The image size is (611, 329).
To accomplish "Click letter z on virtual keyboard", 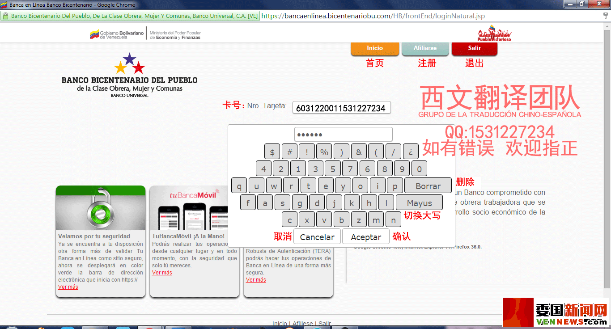I will pyautogui.click(x=359, y=219).
